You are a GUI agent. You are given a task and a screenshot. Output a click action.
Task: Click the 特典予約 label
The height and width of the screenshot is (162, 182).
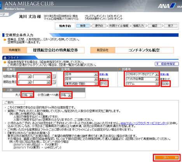point(65,26)
